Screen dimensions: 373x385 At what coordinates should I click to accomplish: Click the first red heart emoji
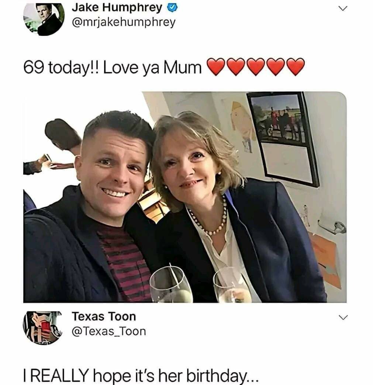[x=217, y=66]
